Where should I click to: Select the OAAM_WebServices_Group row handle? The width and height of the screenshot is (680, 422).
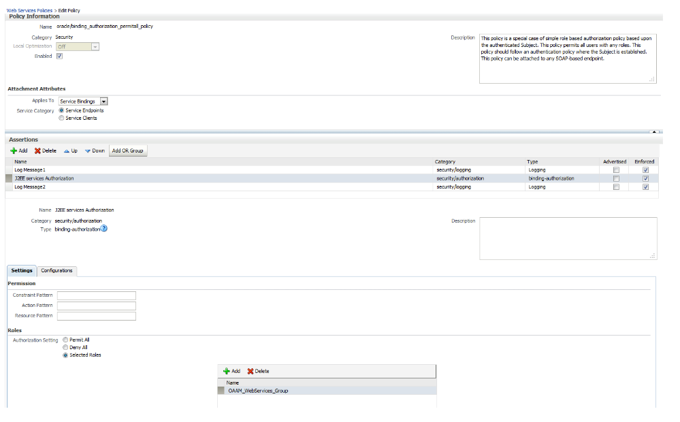pyautogui.click(x=221, y=391)
